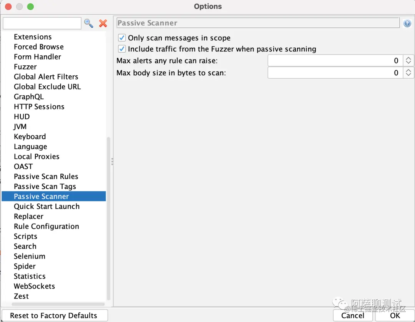Screen dimensions: 415x322
Task: Open WebSockets options
Action: point(35,286)
